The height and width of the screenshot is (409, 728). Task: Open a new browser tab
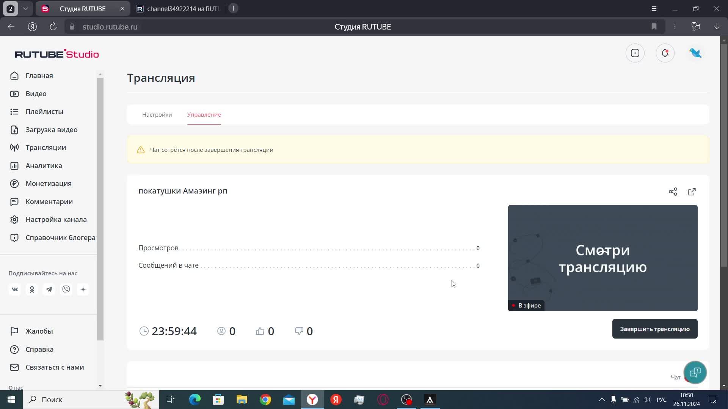tap(234, 8)
